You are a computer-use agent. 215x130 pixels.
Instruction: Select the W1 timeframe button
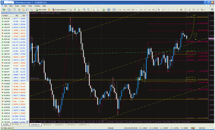point(149,10)
